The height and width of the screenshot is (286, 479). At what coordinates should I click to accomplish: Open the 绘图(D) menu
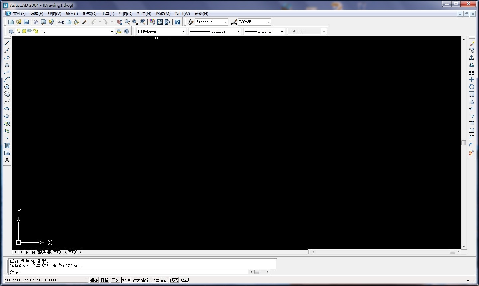tap(125, 14)
